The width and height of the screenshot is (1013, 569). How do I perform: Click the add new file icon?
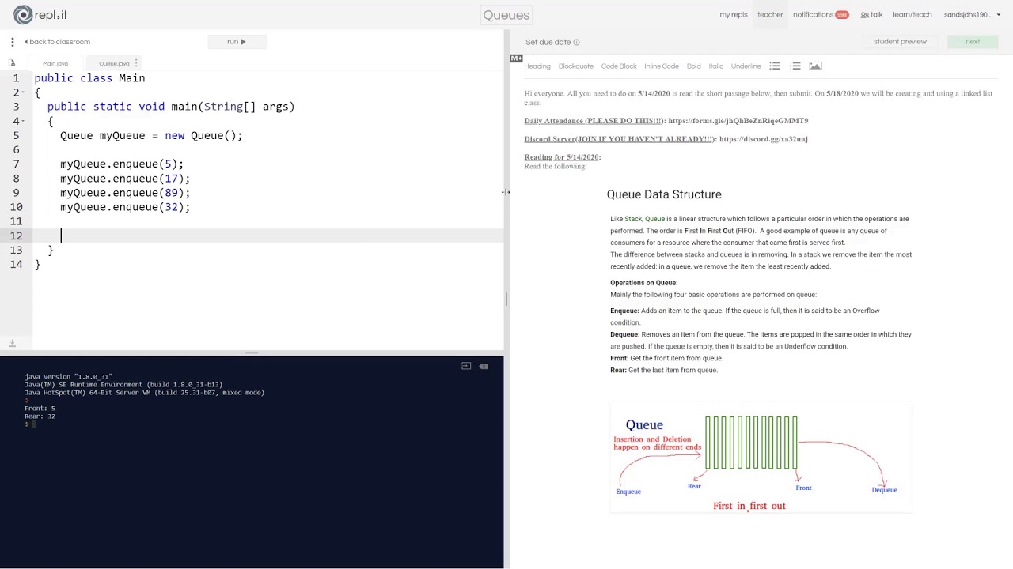click(12, 63)
